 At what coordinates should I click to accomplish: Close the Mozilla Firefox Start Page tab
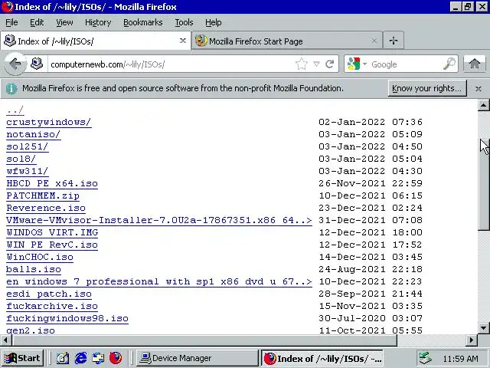[374, 41]
